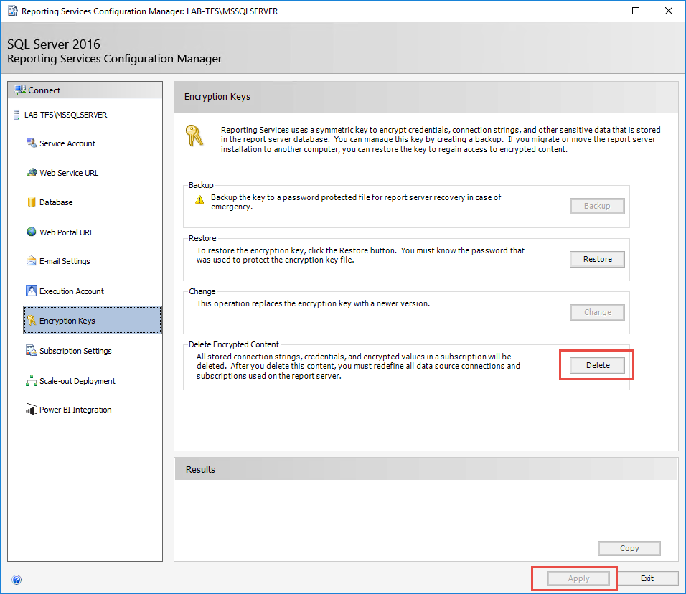The image size is (686, 594).
Task: Select the LAB-TFS\MSSQLSERVER server node
Action: pos(65,115)
